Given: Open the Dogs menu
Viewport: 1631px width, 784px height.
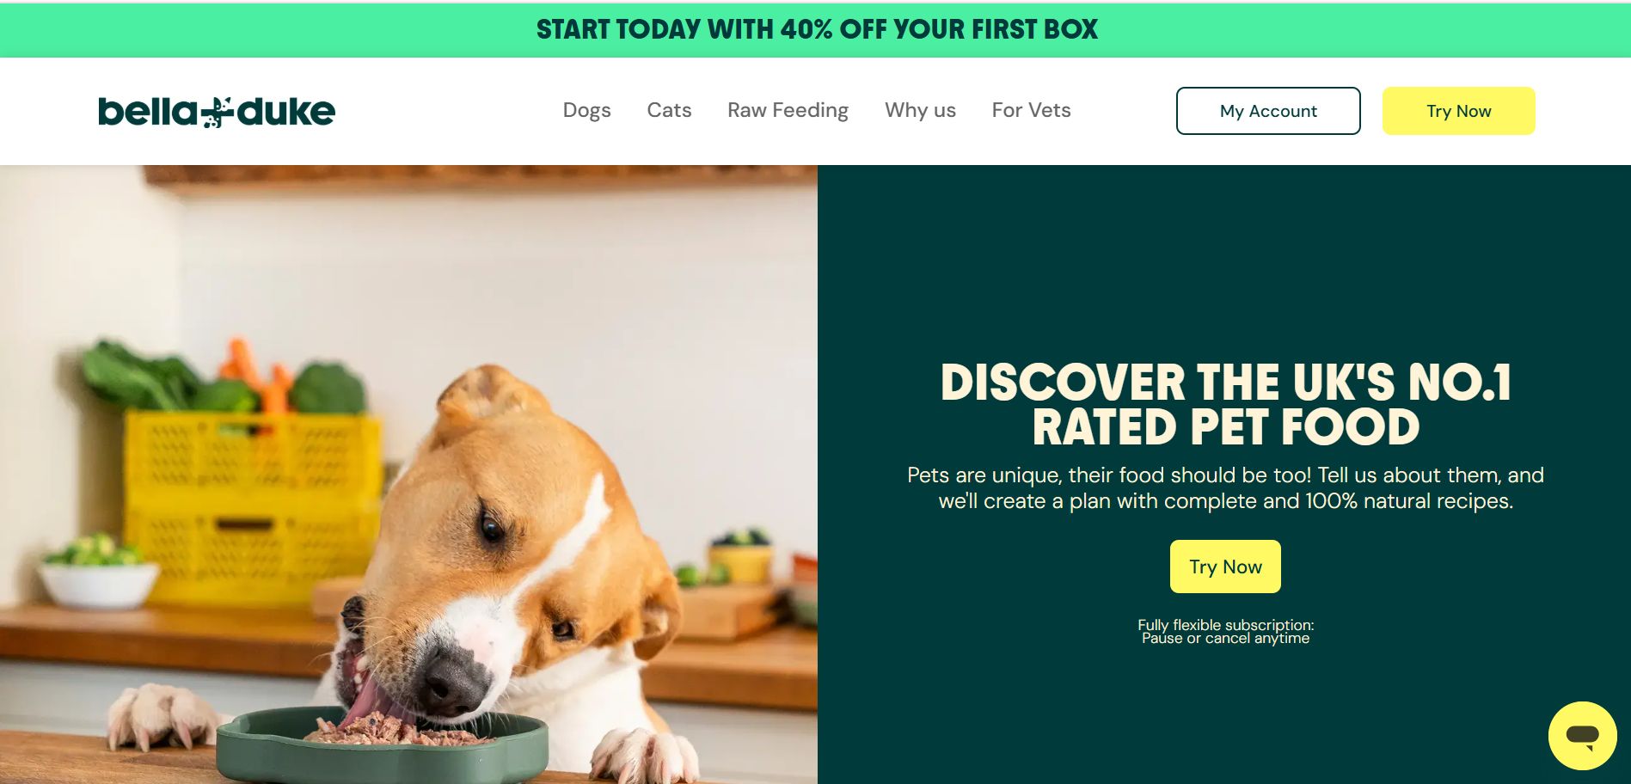Looking at the screenshot, I should (x=586, y=110).
